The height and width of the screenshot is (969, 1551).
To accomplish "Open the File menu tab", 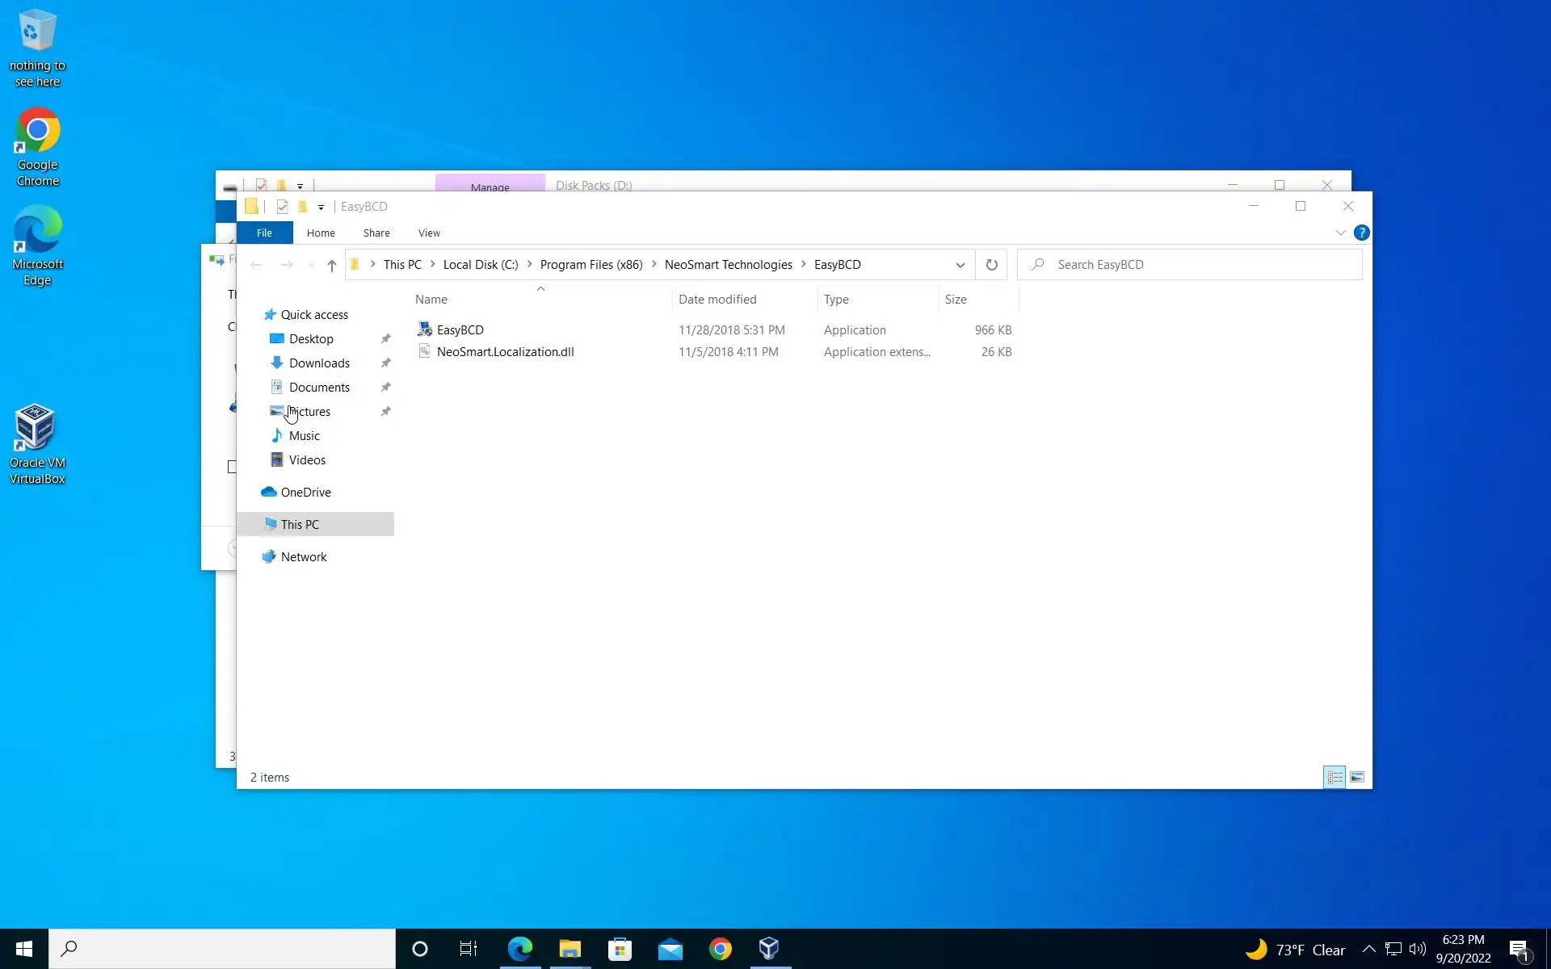I will point(264,233).
